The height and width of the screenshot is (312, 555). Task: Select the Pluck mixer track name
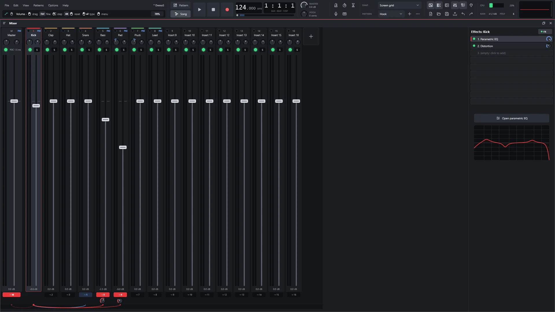point(138,35)
